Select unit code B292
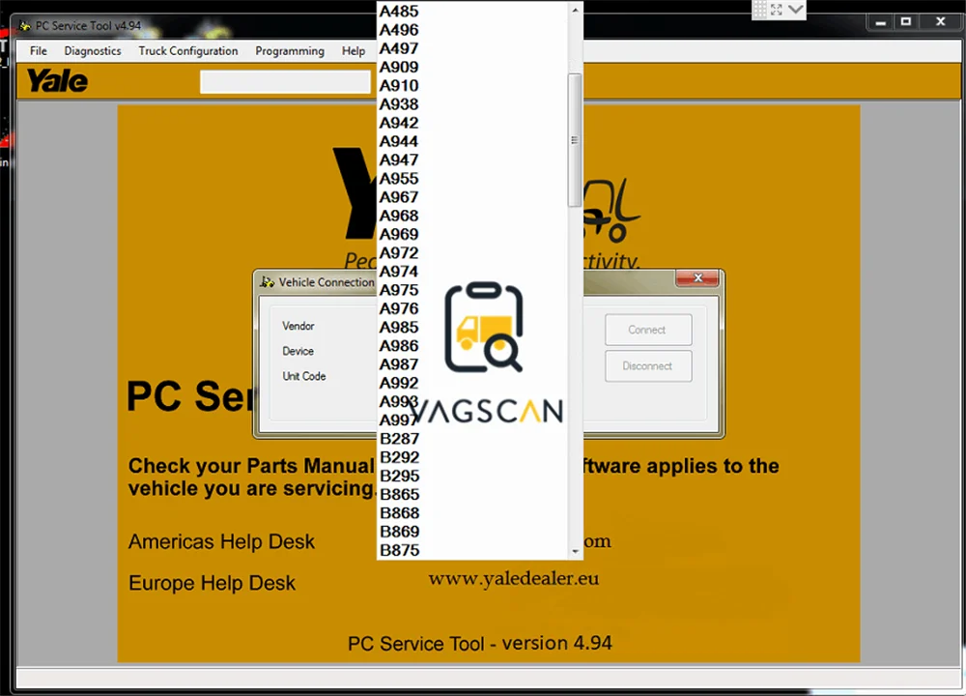Image resolution: width=966 pixels, height=696 pixels. coord(472,457)
